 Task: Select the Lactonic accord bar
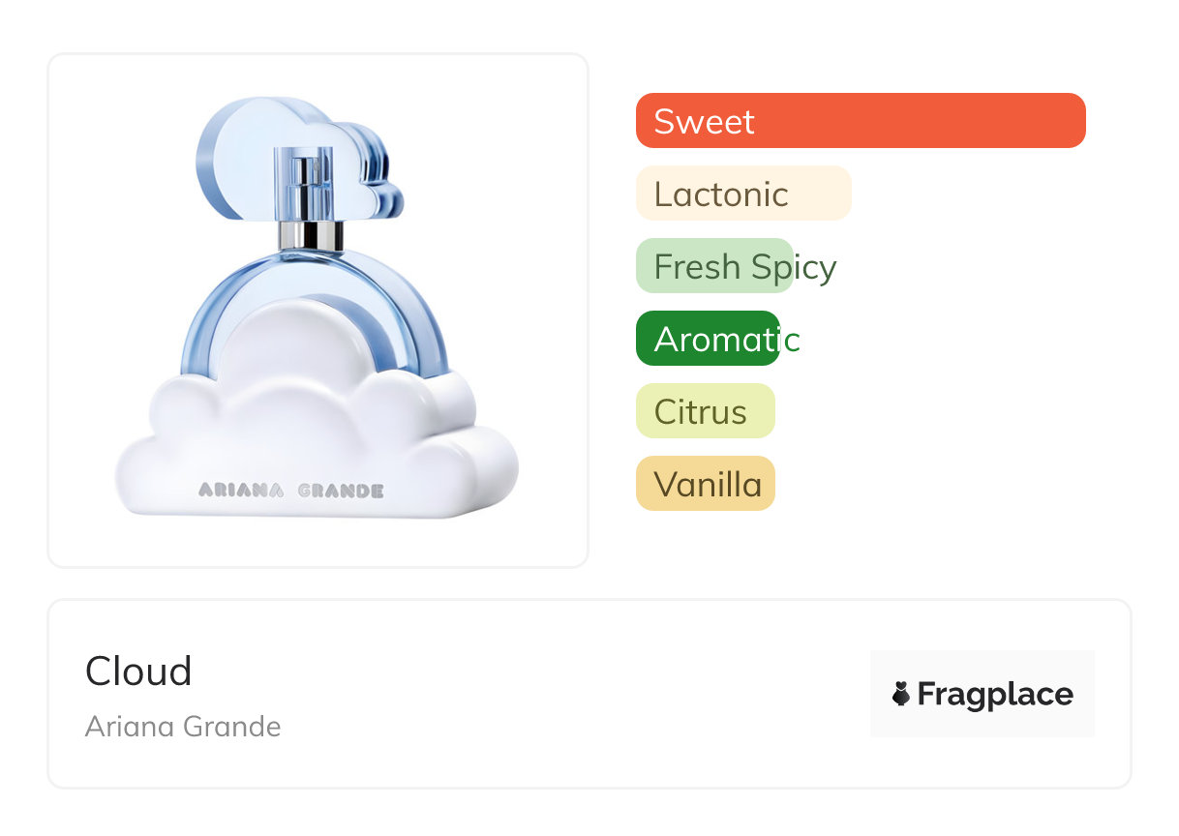[742, 194]
